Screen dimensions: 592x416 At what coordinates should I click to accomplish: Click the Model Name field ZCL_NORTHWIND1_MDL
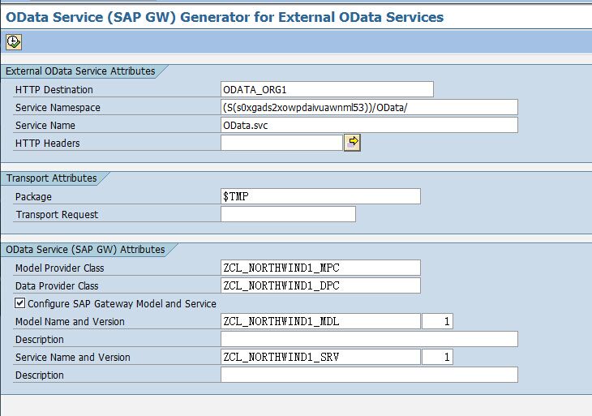tap(320, 321)
